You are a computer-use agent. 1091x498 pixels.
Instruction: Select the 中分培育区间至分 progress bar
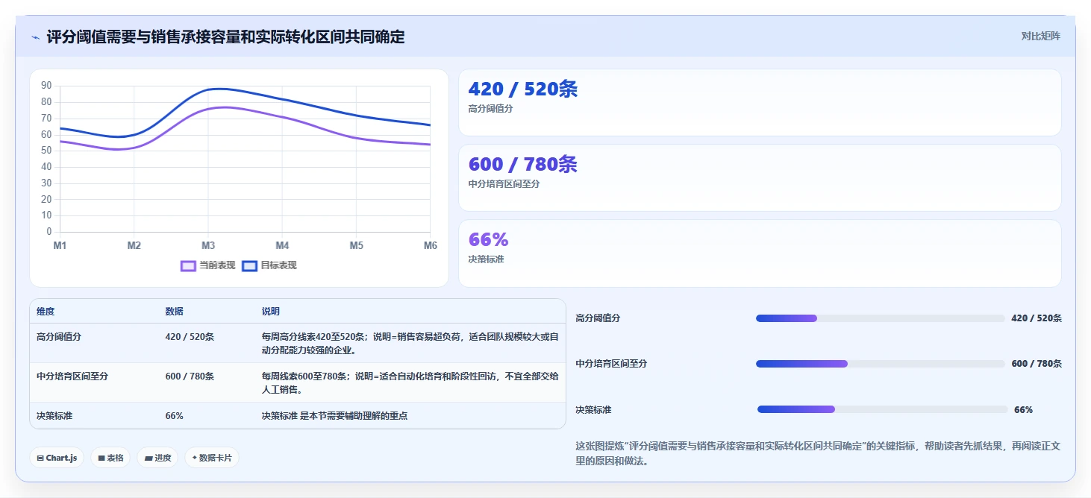(881, 364)
